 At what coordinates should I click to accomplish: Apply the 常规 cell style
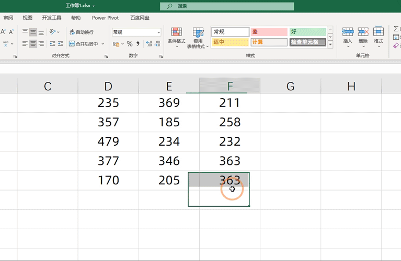[x=230, y=32]
